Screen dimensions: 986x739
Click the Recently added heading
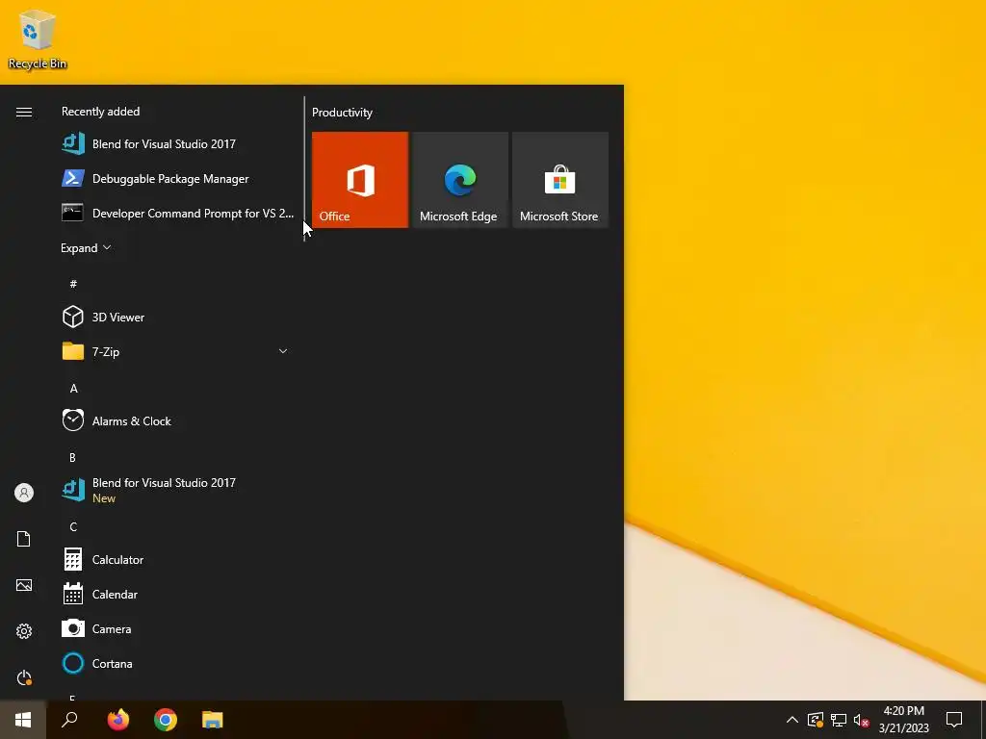point(100,112)
